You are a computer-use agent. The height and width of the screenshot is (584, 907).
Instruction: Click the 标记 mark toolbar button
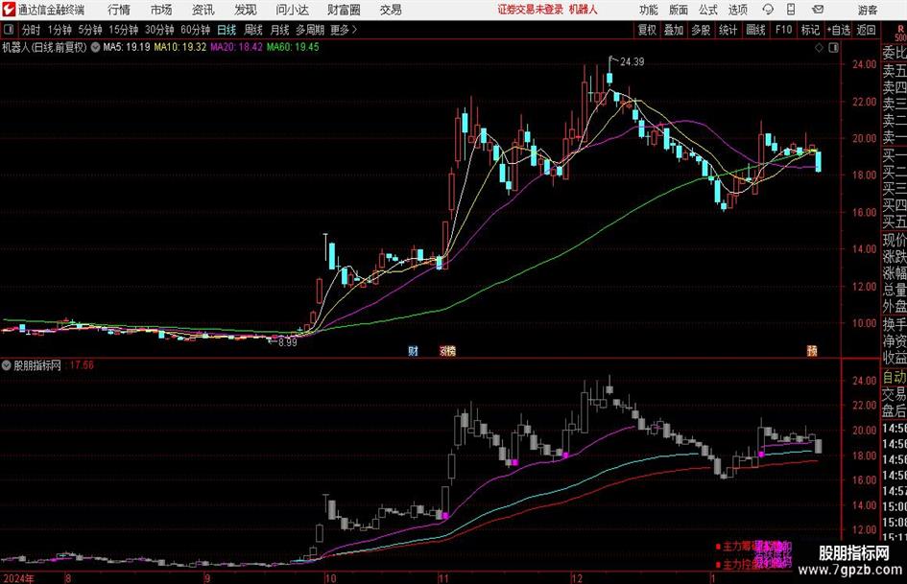pos(810,30)
